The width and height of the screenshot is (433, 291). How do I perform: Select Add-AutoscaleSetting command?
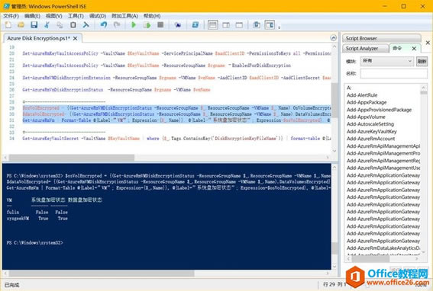370,124
